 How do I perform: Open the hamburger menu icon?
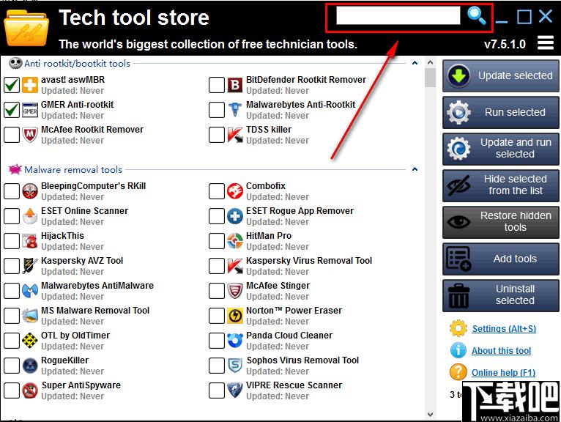(x=546, y=43)
